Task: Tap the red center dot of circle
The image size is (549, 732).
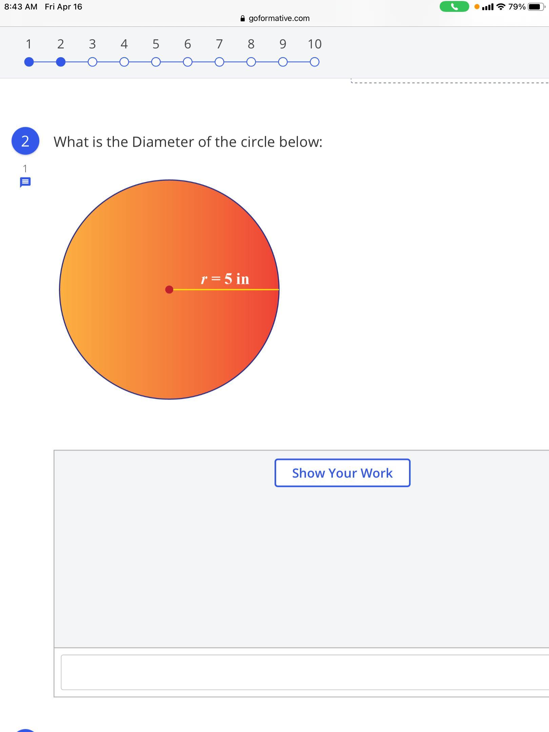Action: tap(169, 289)
